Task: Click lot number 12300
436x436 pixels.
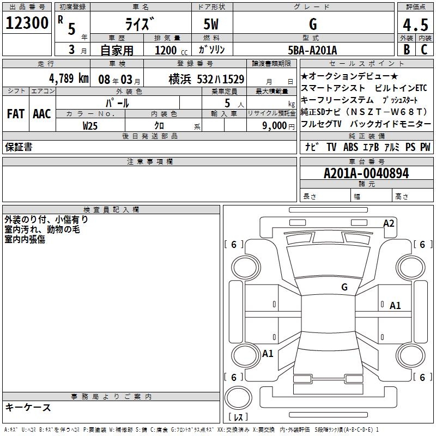Action: coord(27,23)
